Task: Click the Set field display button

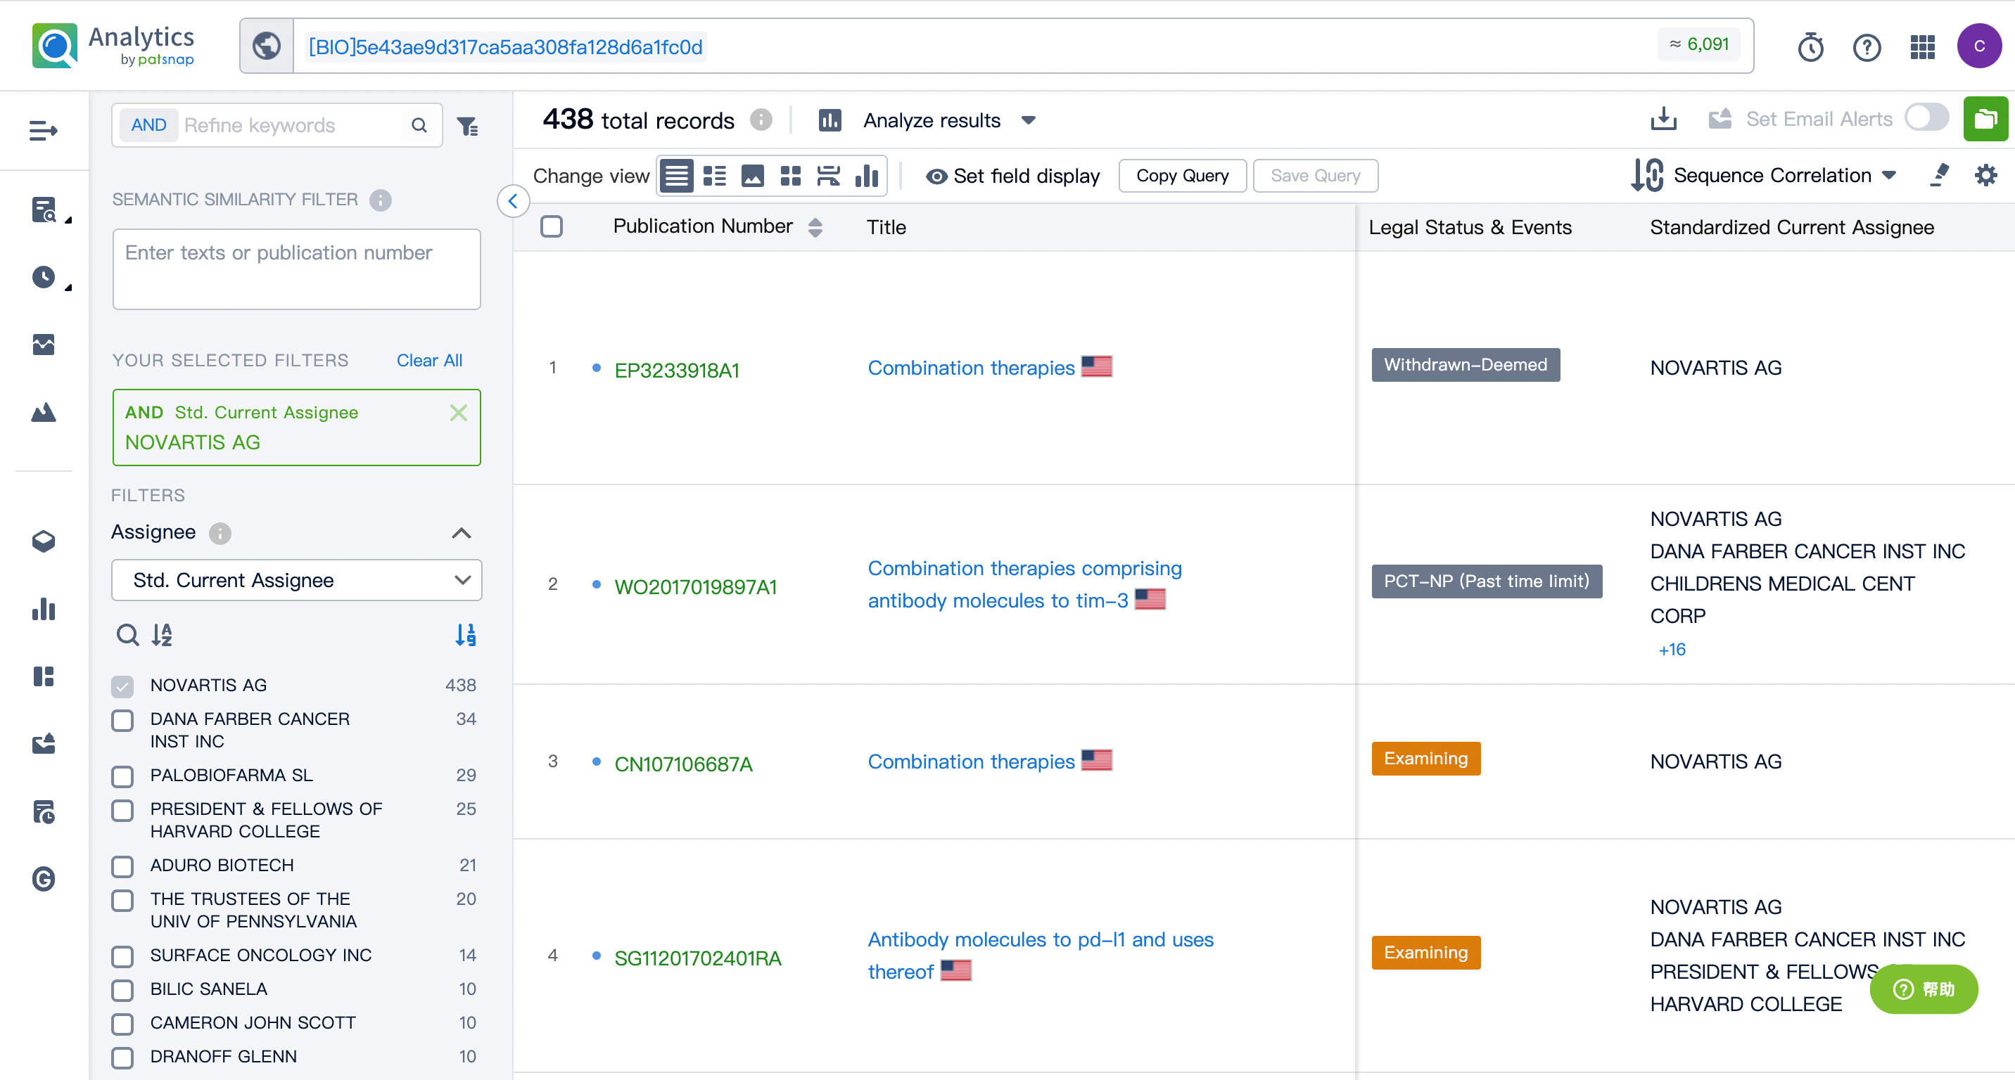Action: pos(1014,174)
